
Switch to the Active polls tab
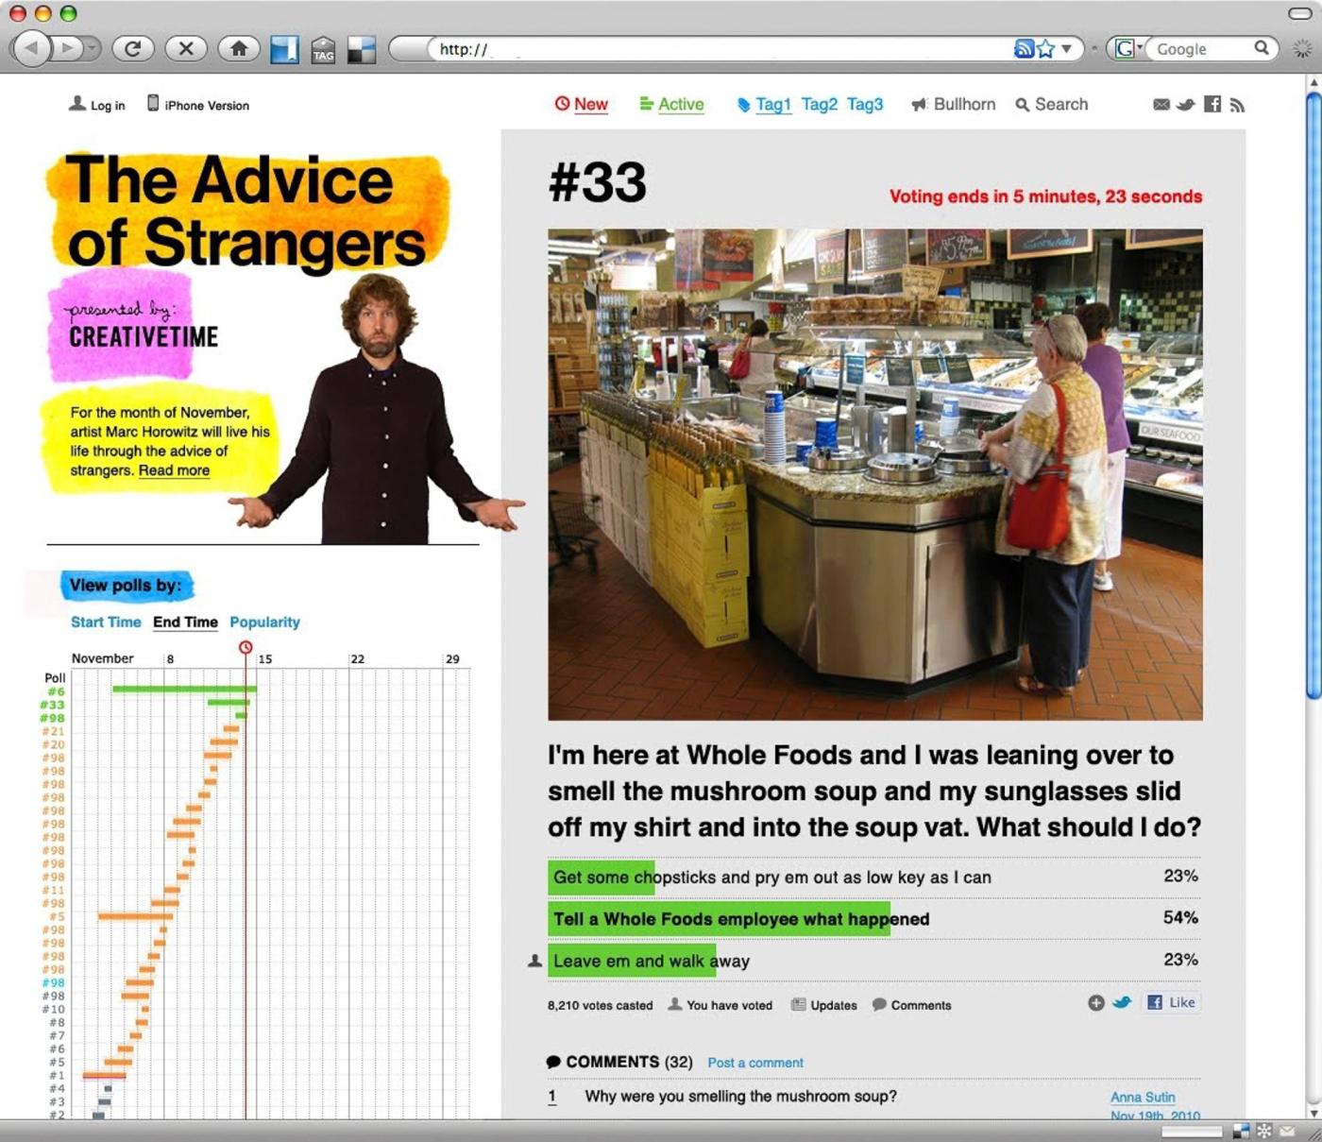[671, 104]
